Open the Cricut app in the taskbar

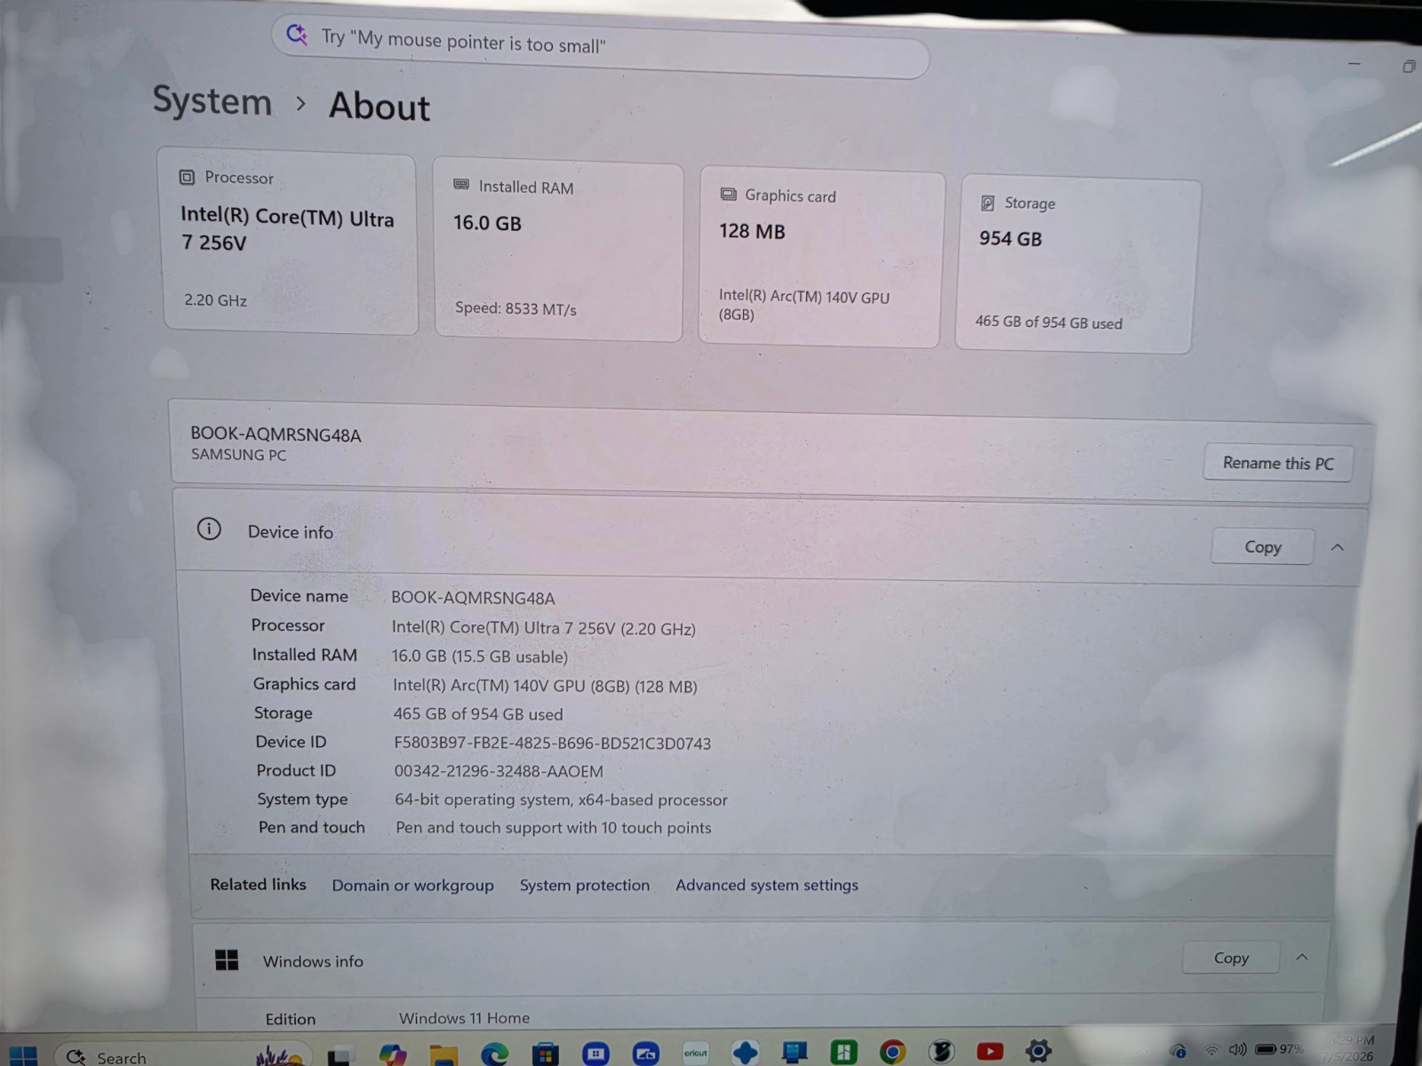695,1053
